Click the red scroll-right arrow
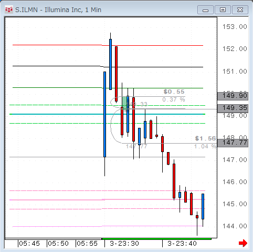This screenshot has height=252, width=253. (243, 243)
